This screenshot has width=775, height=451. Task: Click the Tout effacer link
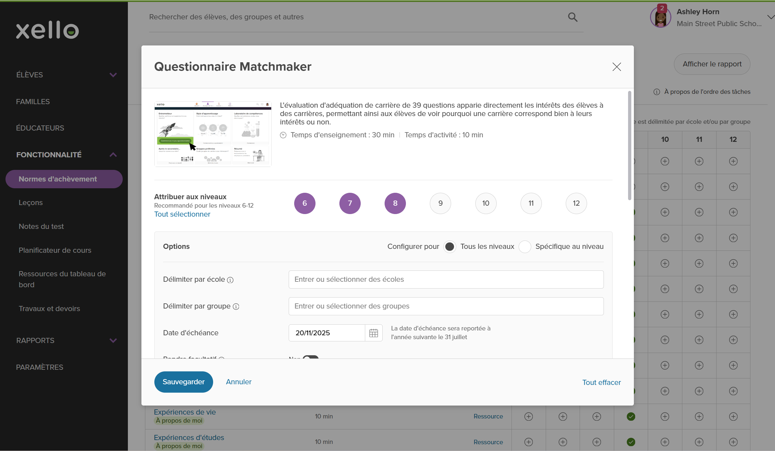(x=602, y=383)
